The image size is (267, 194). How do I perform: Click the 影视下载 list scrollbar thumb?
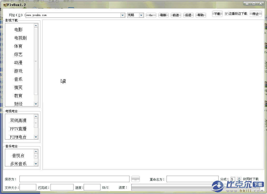[x=36, y=61]
